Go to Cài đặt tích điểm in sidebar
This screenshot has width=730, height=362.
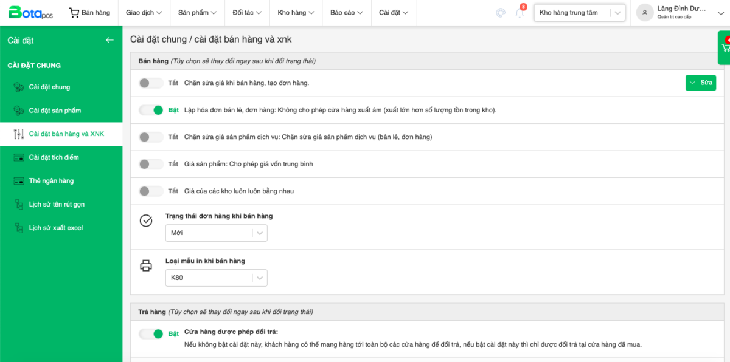[54, 157]
